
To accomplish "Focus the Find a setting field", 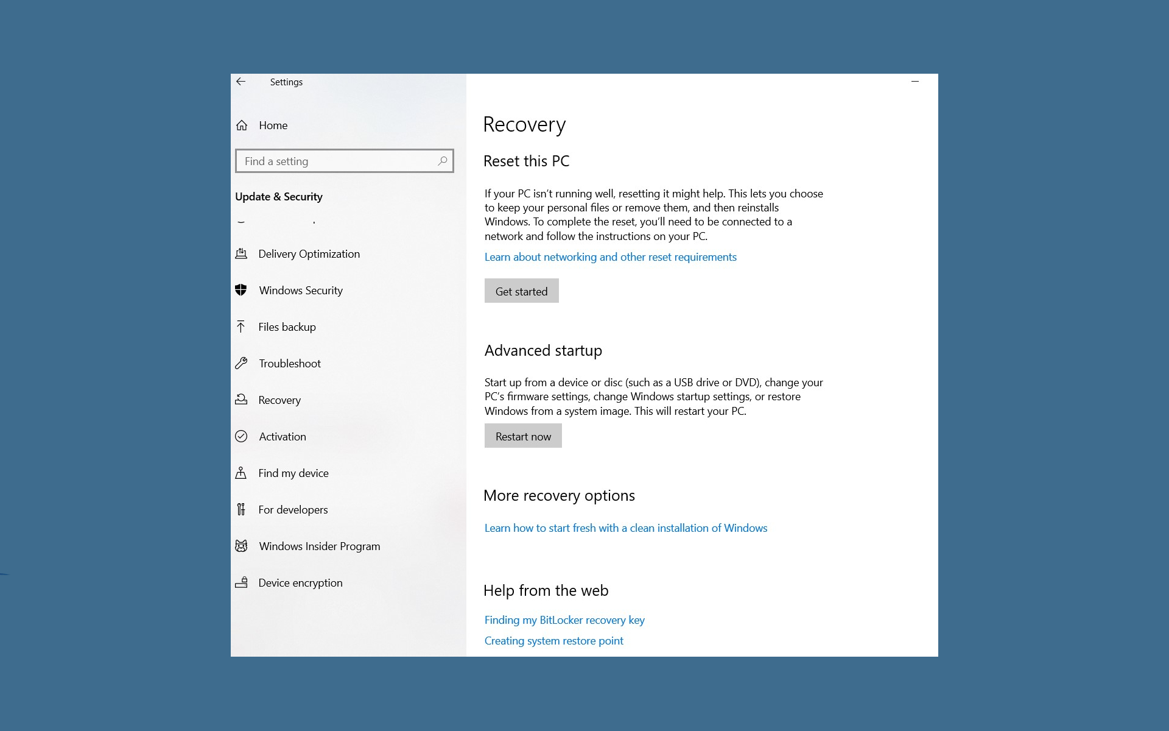I will point(345,161).
